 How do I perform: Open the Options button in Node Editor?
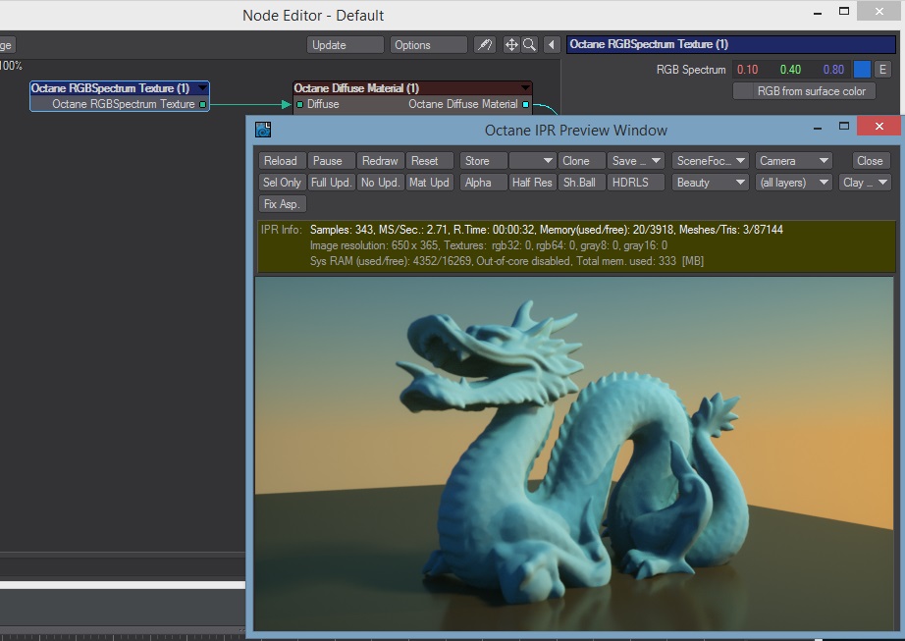pos(428,45)
